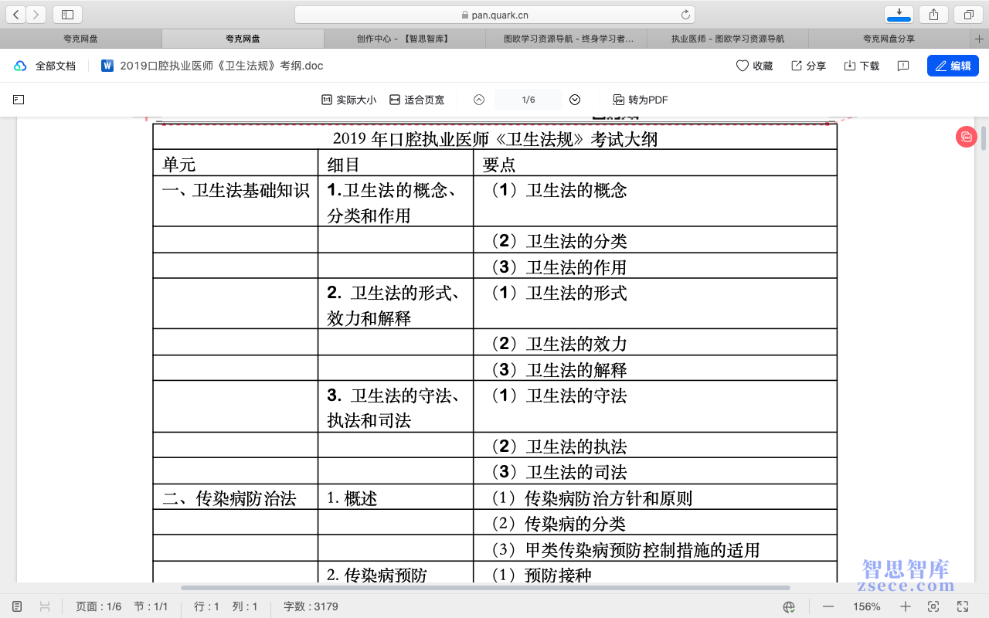Viewport: 989px width, 618px height.
Task: Zoom out with the minus button
Action: pos(827,606)
